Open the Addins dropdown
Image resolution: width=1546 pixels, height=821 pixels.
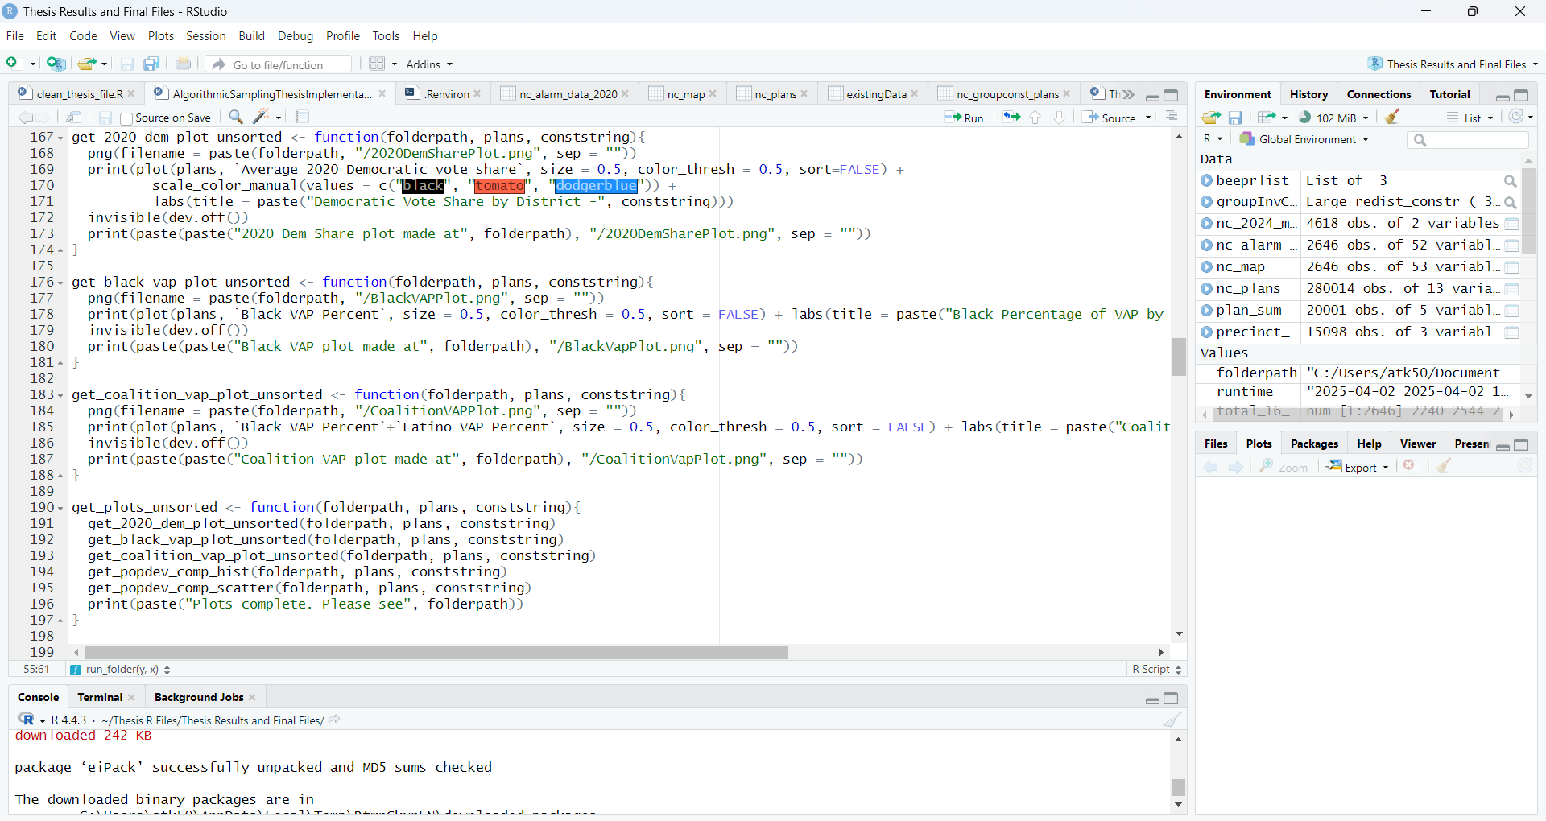click(x=429, y=64)
